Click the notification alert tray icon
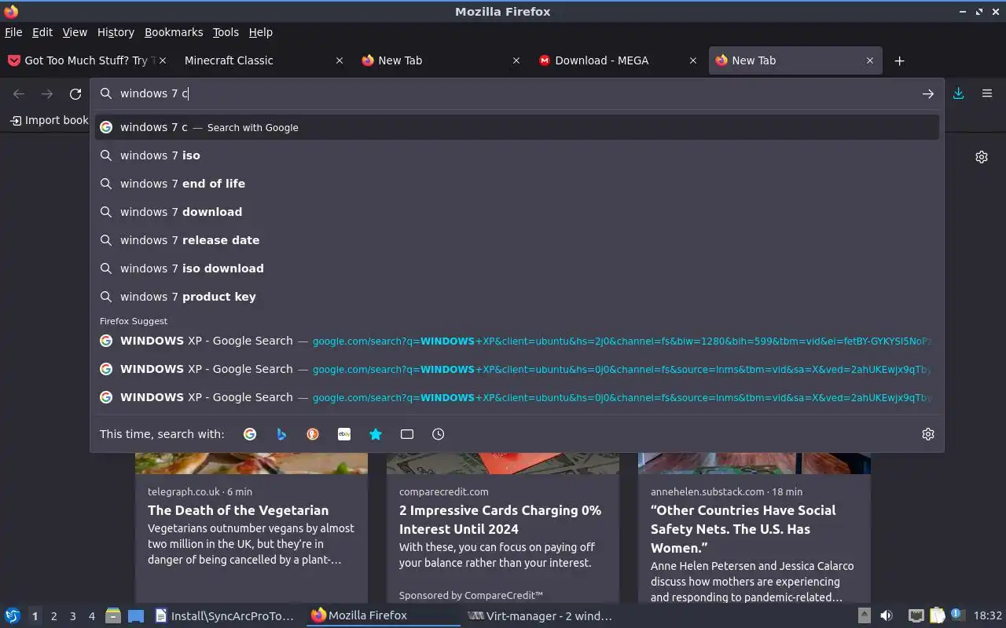Image resolution: width=1006 pixels, height=628 pixels. (956, 615)
